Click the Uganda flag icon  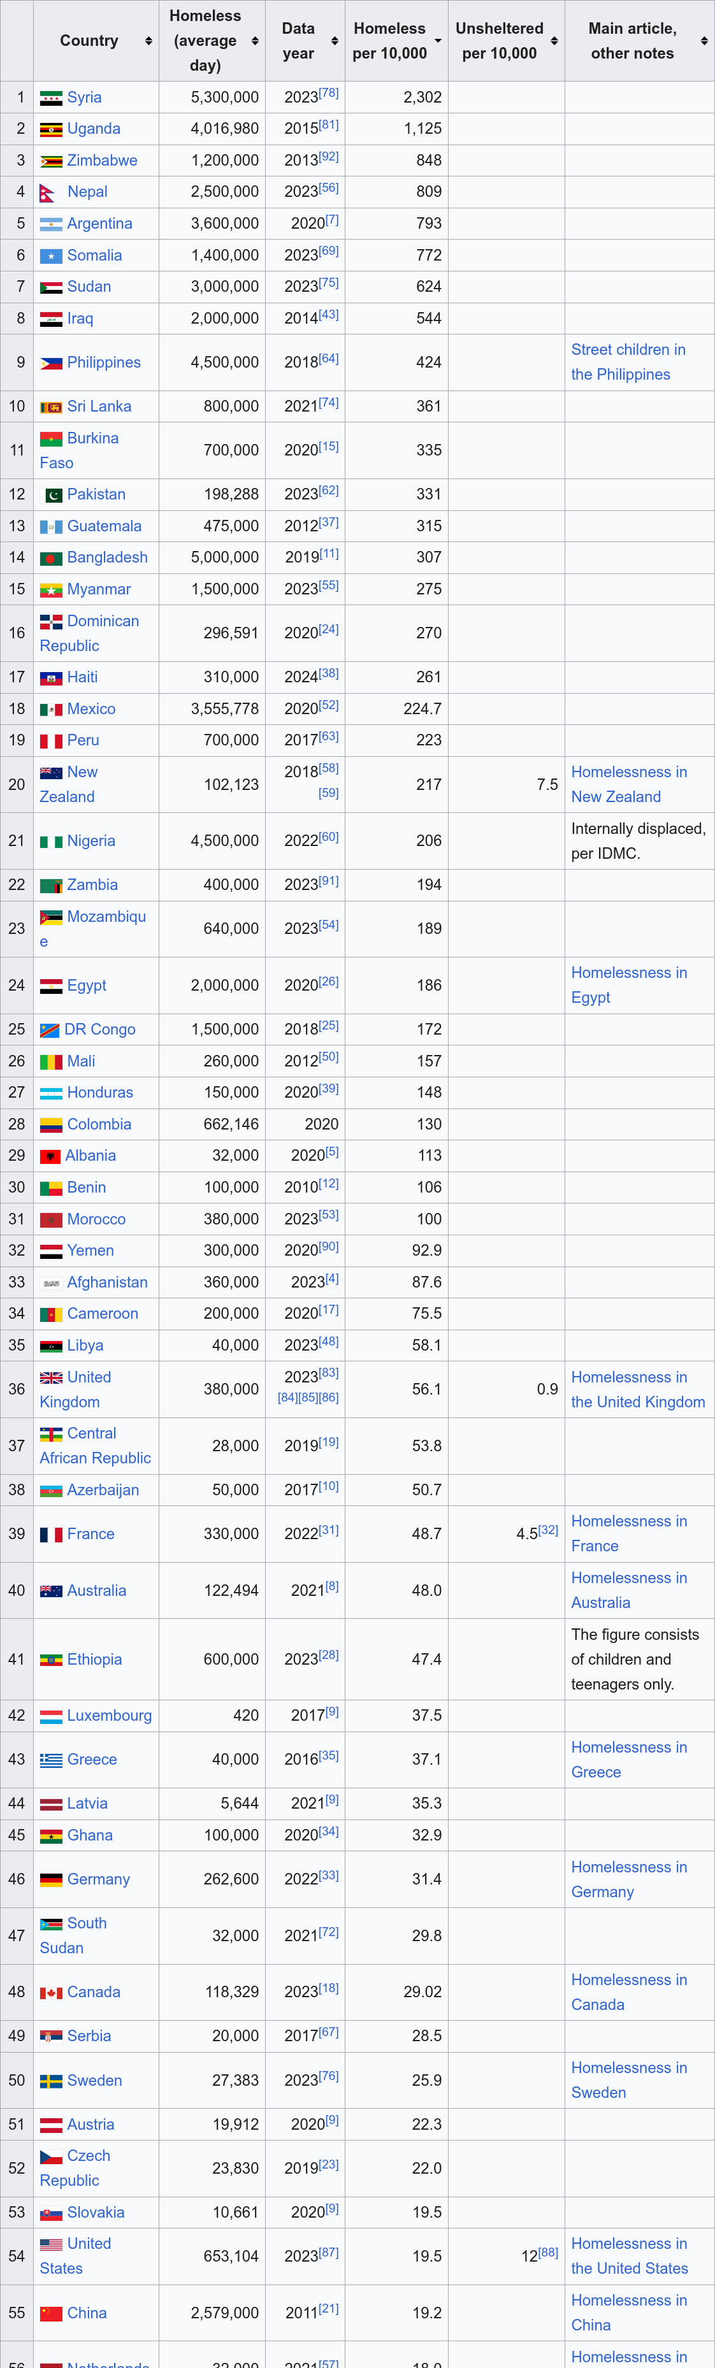[x=50, y=129]
